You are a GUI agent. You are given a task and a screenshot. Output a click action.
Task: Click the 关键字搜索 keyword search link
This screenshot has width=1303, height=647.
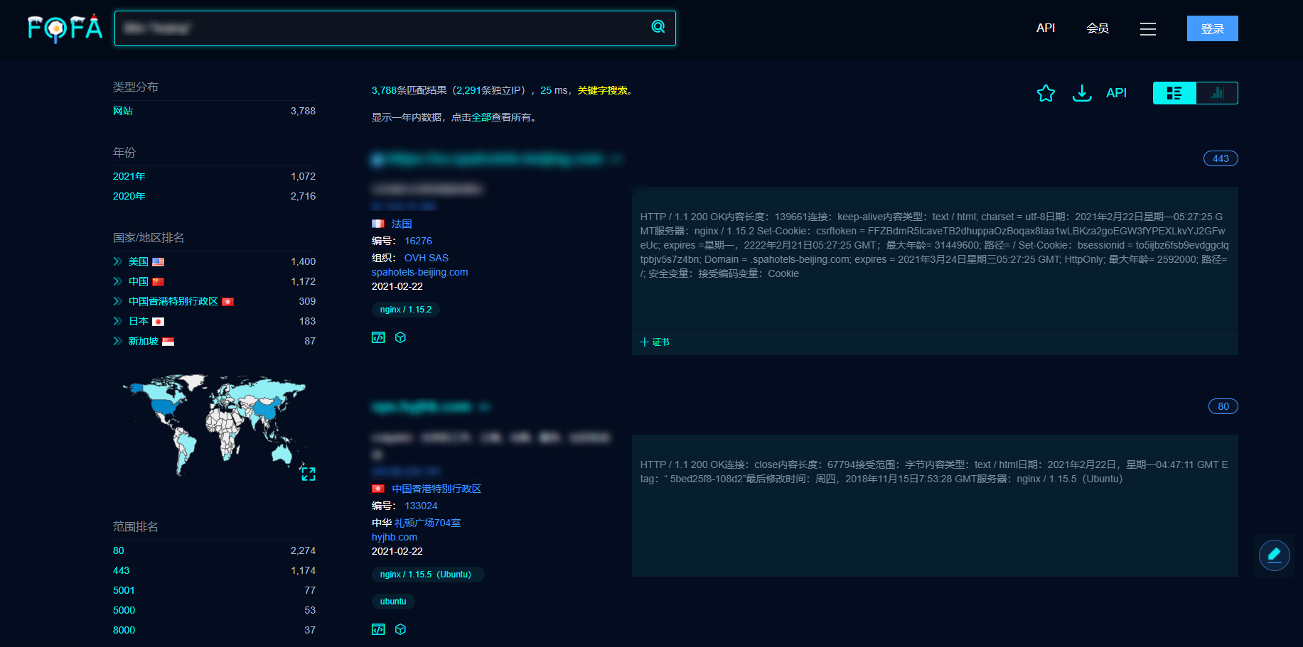pos(602,90)
